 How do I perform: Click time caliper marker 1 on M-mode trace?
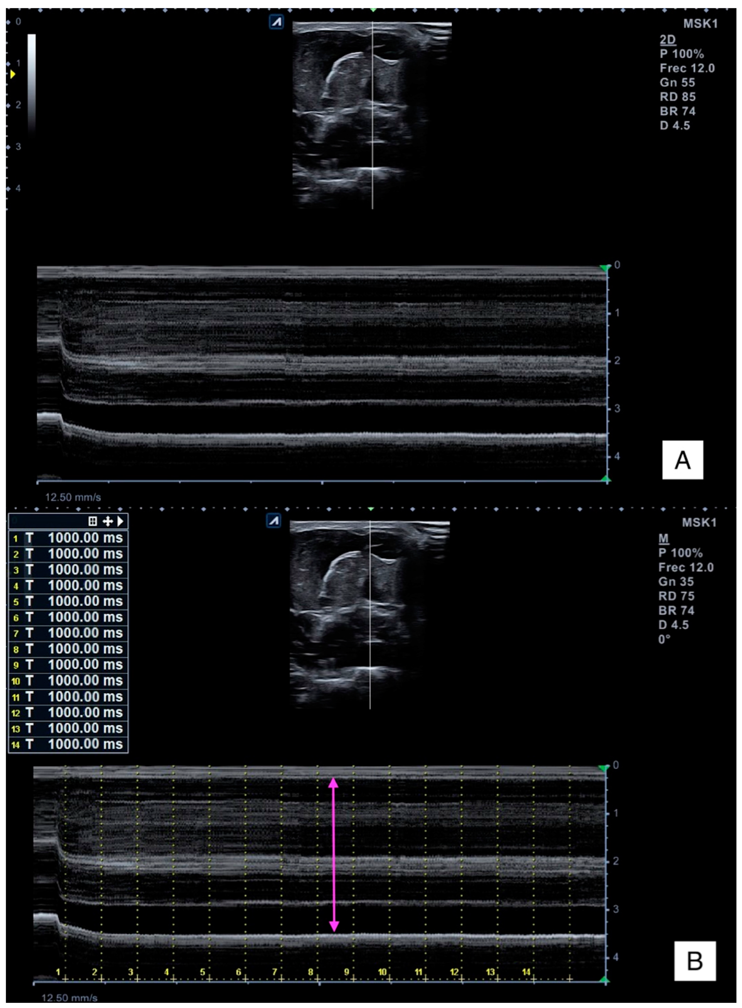click(58, 972)
